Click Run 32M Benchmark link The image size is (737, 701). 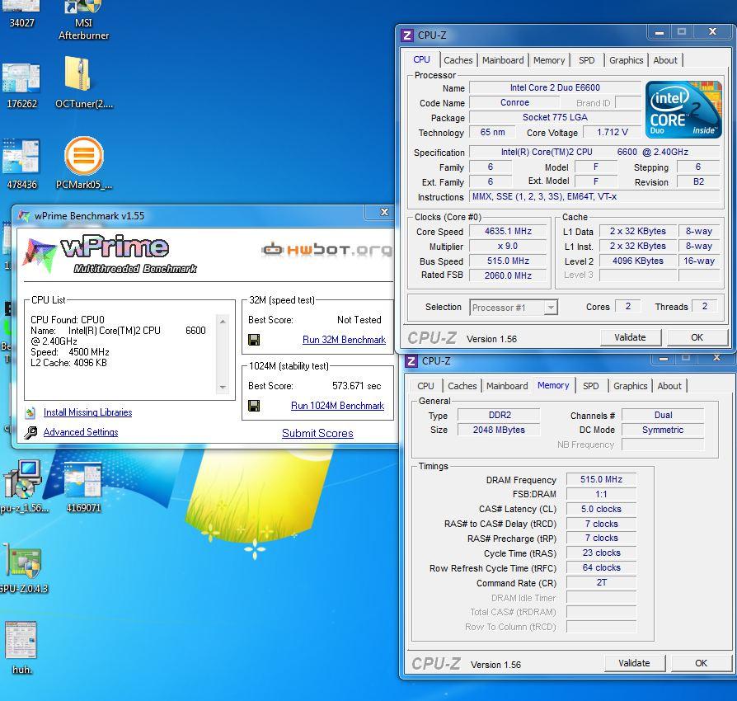point(344,340)
